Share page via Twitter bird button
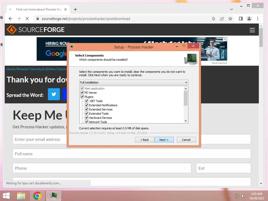Viewport: 268px width, 201px height. pyautogui.click(x=54, y=94)
